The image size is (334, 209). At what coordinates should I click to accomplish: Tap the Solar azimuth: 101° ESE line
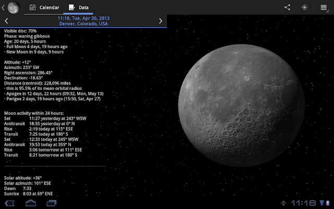point(28,183)
